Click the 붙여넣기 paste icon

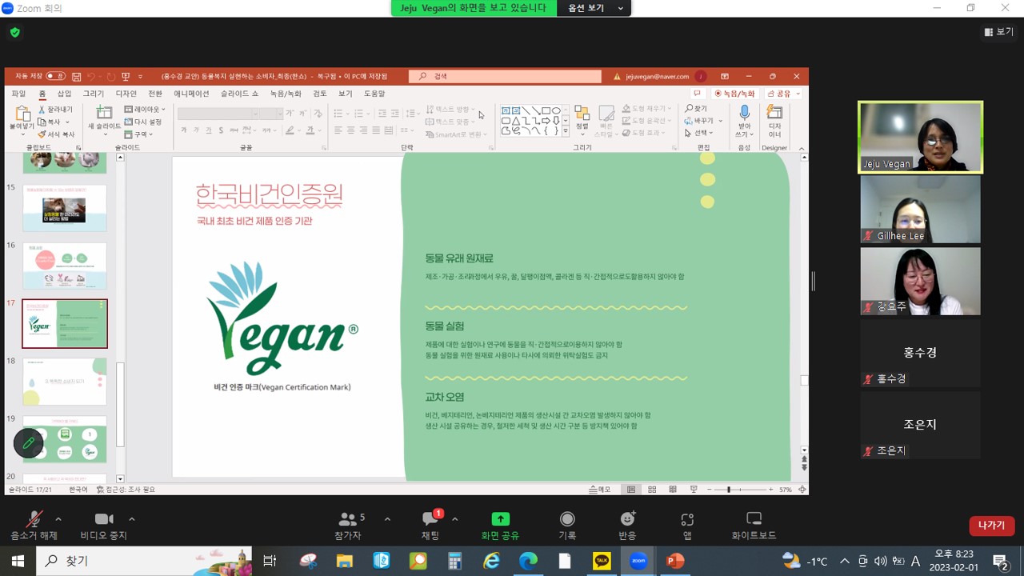pos(22,114)
